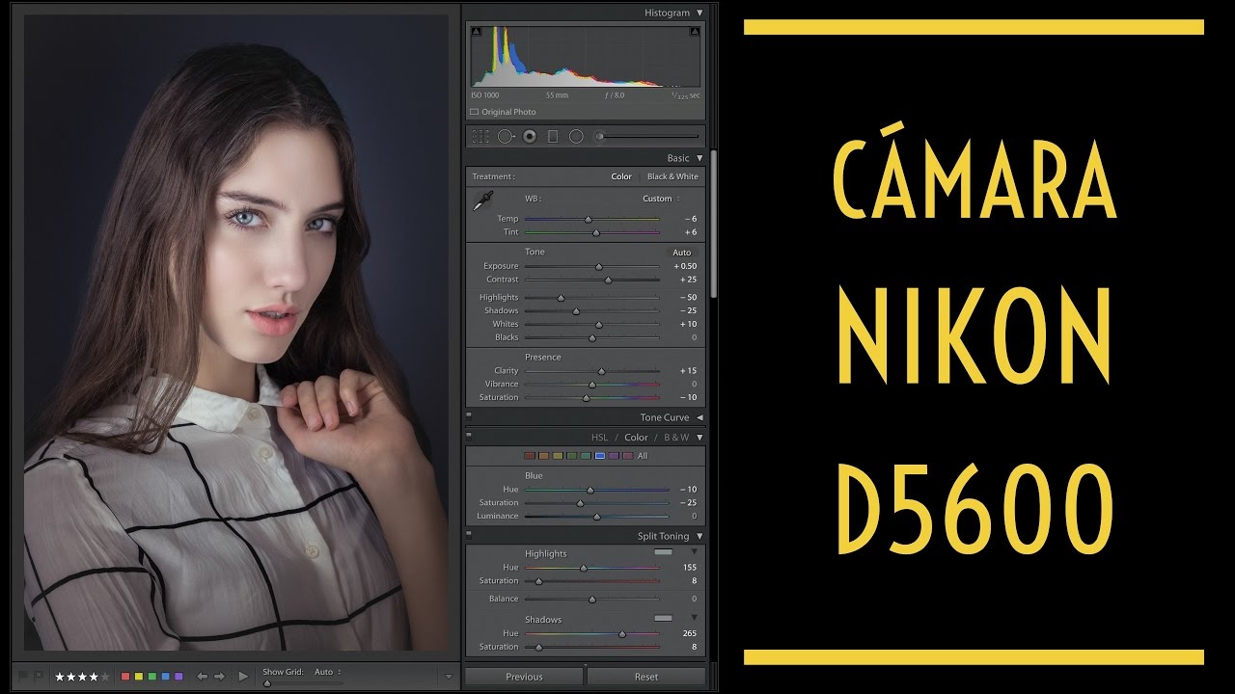The height and width of the screenshot is (694, 1235).
Task: Apply the red color label
Action: point(125,677)
